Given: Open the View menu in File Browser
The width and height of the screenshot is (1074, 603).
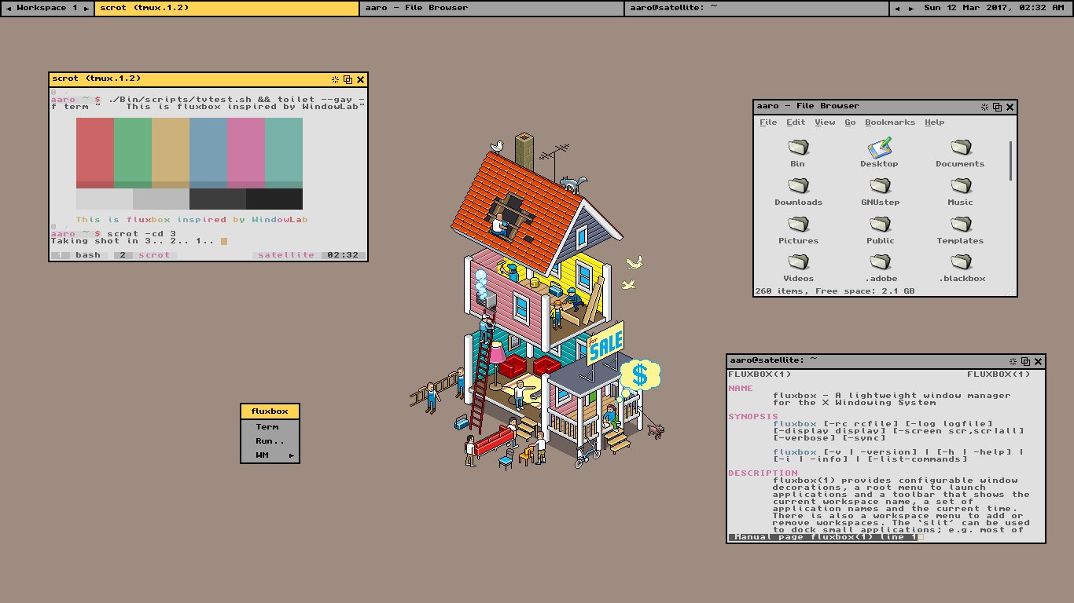Looking at the screenshot, I should [825, 122].
